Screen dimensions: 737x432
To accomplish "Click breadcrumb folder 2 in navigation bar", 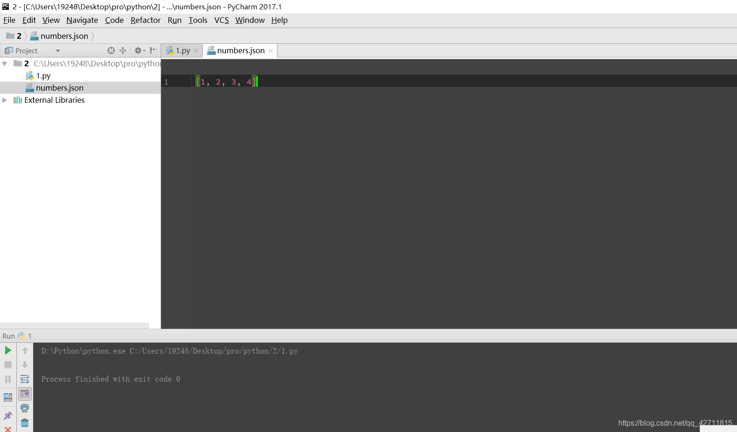I will [x=14, y=36].
